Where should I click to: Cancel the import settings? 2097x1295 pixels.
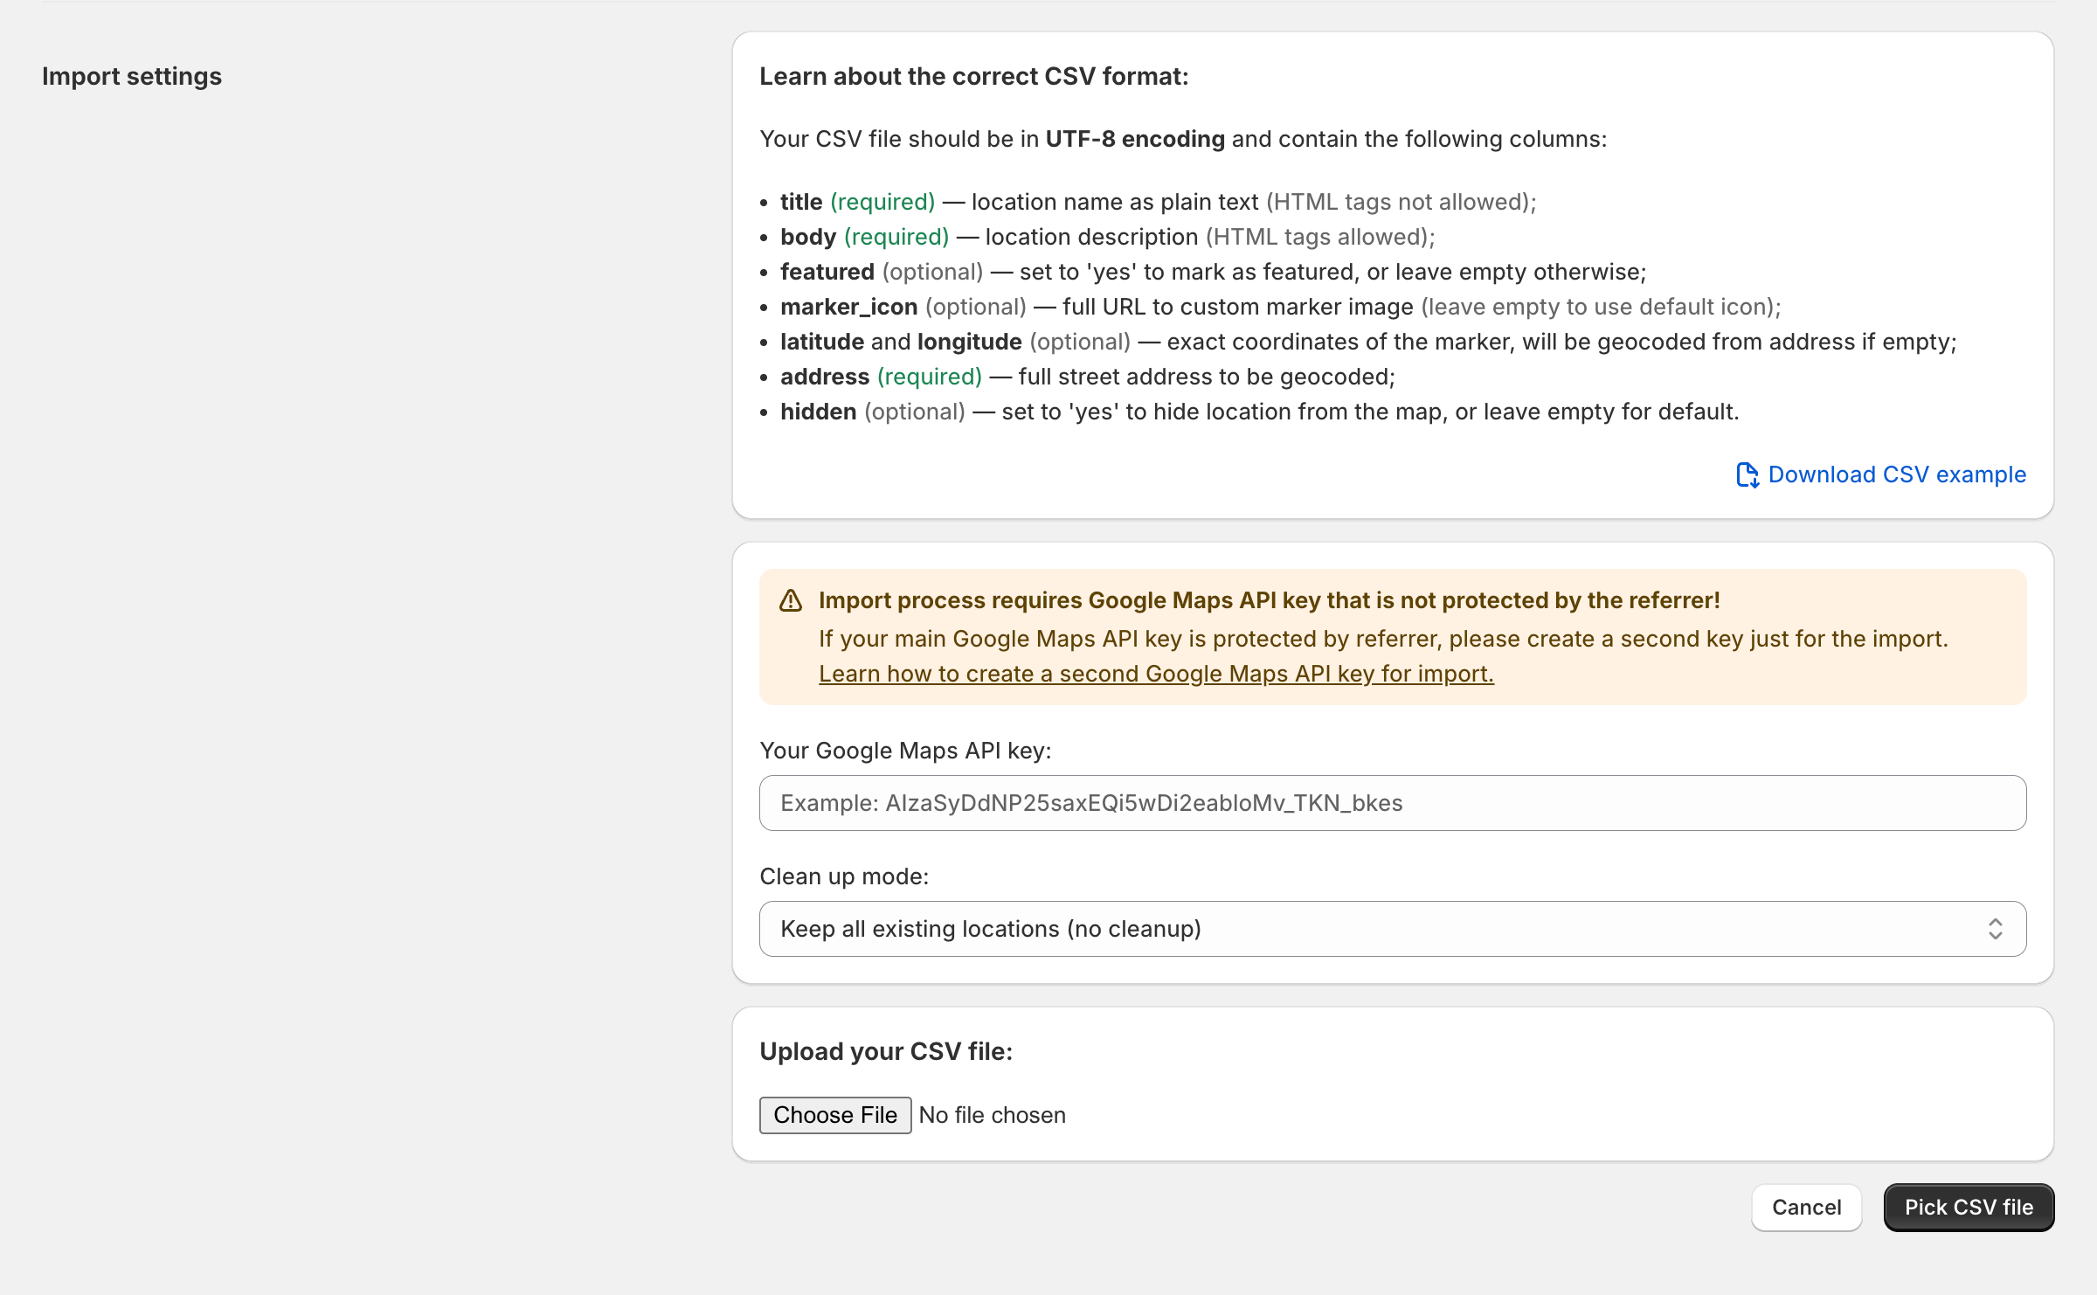(1806, 1207)
